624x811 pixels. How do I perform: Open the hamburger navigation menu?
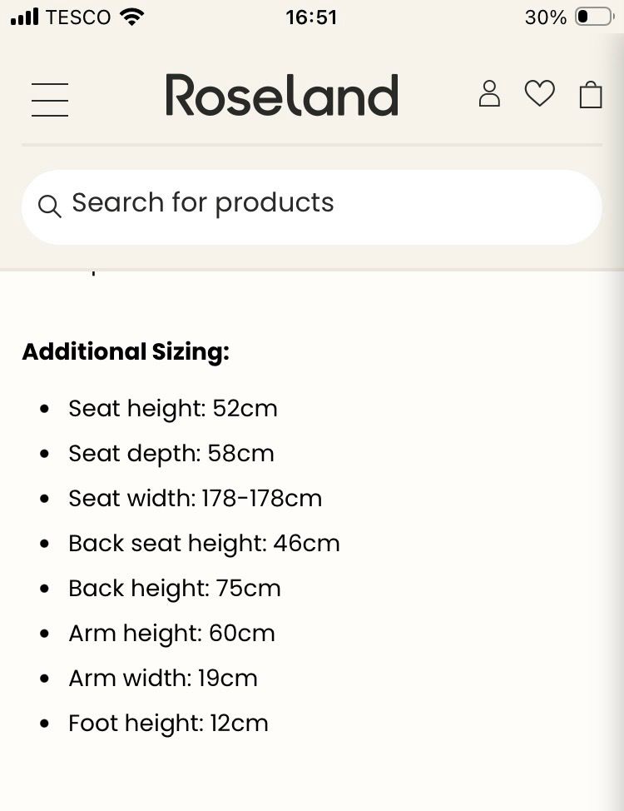50,99
